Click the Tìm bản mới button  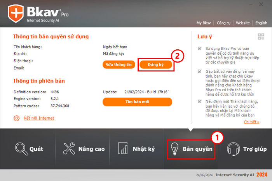coord(137,102)
